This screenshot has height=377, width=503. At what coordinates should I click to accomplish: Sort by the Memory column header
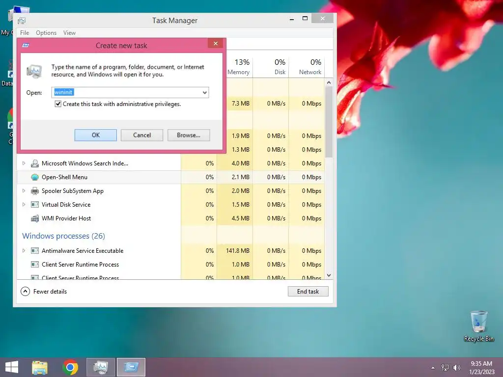coord(239,67)
